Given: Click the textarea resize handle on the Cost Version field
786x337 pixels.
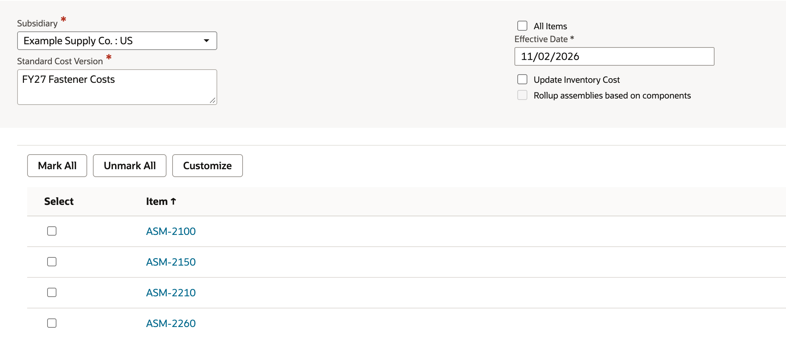Looking at the screenshot, I should (x=213, y=101).
